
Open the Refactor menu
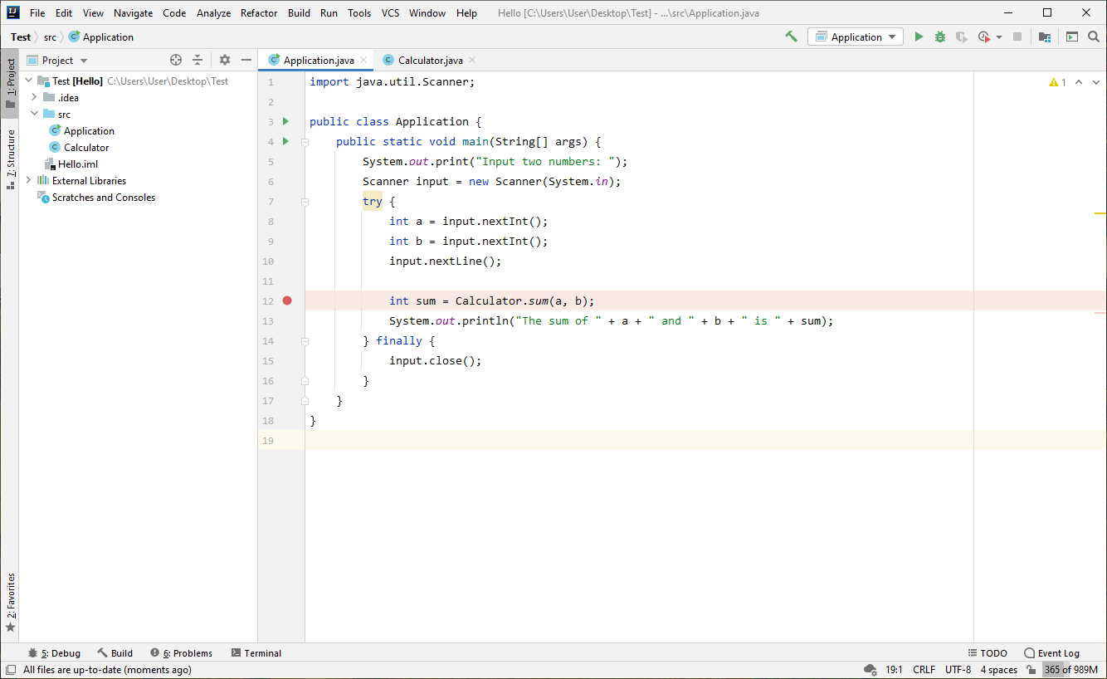pyautogui.click(x=259, y=12)
